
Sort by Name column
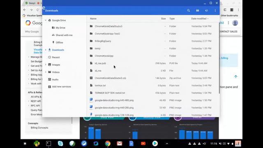(93, 18)
